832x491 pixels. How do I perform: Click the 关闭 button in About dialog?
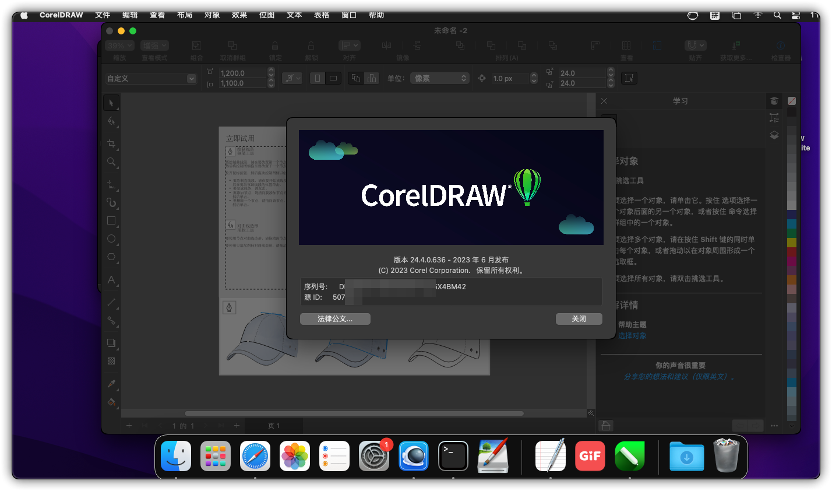tap(579, 319)
